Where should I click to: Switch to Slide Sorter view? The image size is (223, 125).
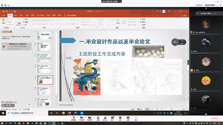click(152, 109)
